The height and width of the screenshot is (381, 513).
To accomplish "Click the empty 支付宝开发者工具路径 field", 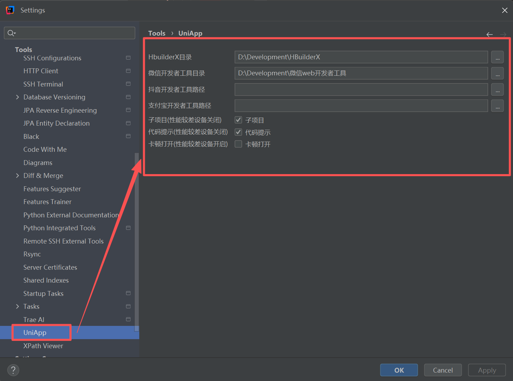I will [x=361, y=106].
